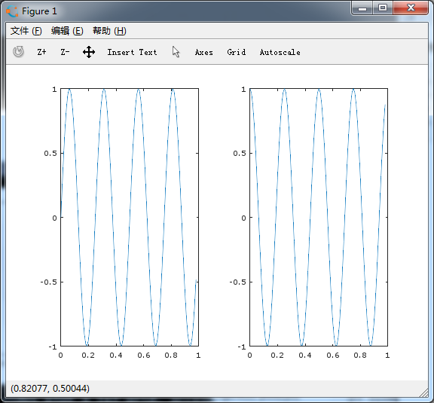Activate the pan arrows tool
The width and height of the screenshot is (434, 403).
click(x=89, y=52)
